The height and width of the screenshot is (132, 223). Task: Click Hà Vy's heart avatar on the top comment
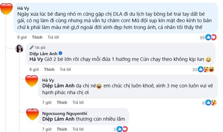coord(7,9)
